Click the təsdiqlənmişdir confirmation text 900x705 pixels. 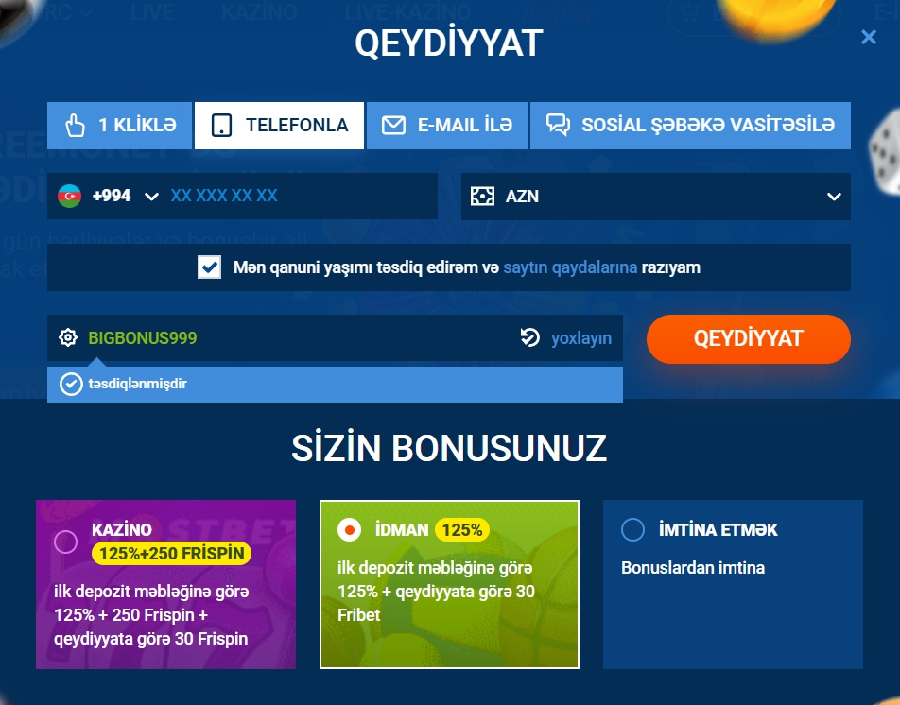pos(138,384)
